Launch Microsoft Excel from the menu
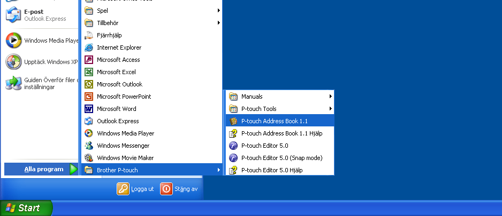Image resolution: width=502 pixels, height=216 pixels. pos(152,72)
